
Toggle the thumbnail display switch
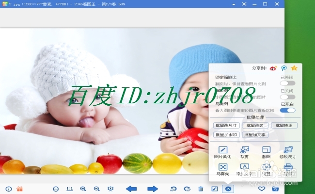click(x=288, y=97)
